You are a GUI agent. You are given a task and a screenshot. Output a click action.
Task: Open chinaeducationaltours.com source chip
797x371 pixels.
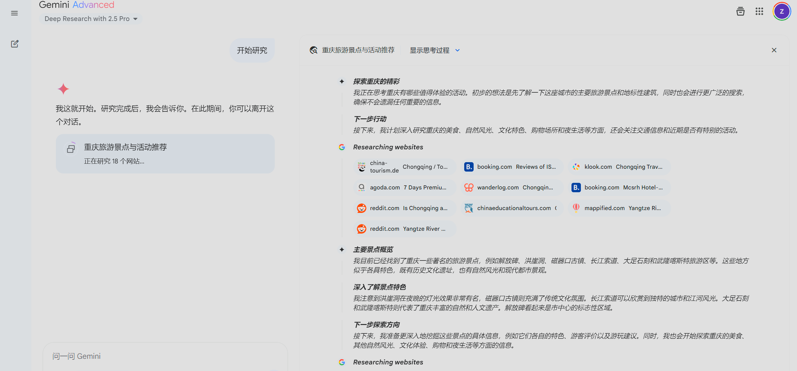[x=512, y=208]
